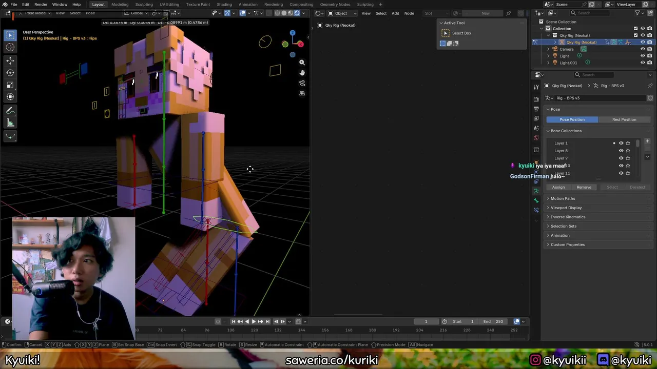Viewport: 657px width, 369px height.
Task: Switch to the Geometry Nodes workspace tab
Action: pyautogui.click(x=335, y=4)
